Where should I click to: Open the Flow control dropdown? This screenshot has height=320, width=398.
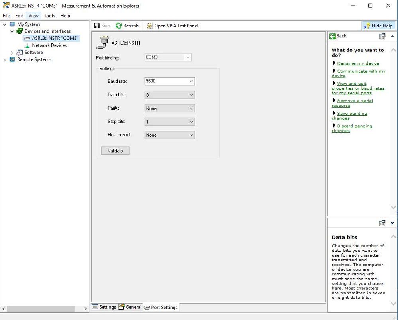(x=191, y=135)
